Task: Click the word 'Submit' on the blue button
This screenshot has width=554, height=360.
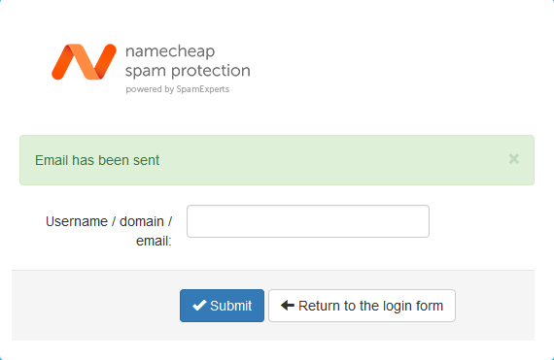Action: pos(230,306)
